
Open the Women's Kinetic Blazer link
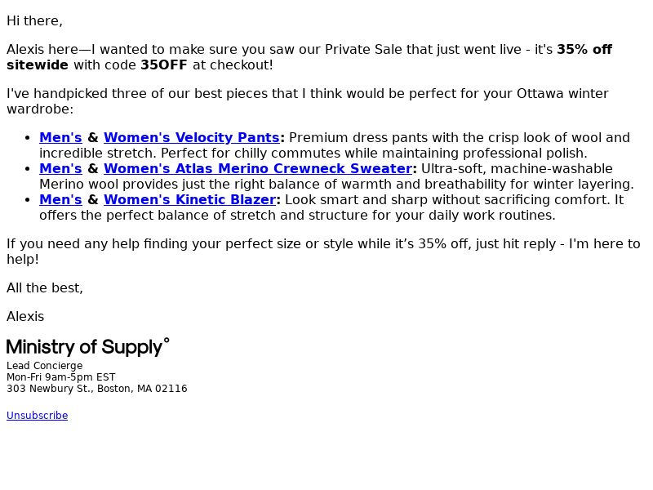190,199
